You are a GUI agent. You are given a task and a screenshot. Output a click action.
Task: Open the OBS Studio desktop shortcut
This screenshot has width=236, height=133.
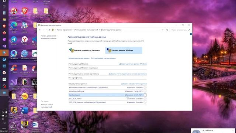(35, 83)
